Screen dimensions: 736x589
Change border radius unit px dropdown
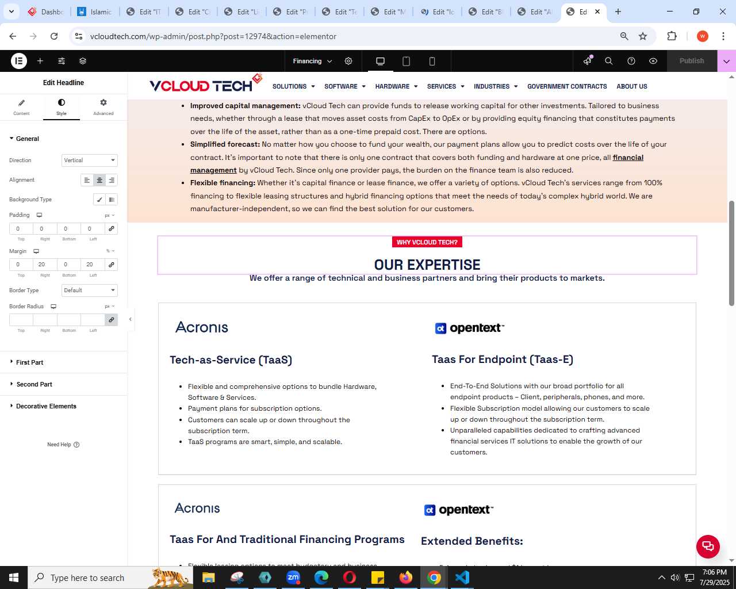click(109, 307)
